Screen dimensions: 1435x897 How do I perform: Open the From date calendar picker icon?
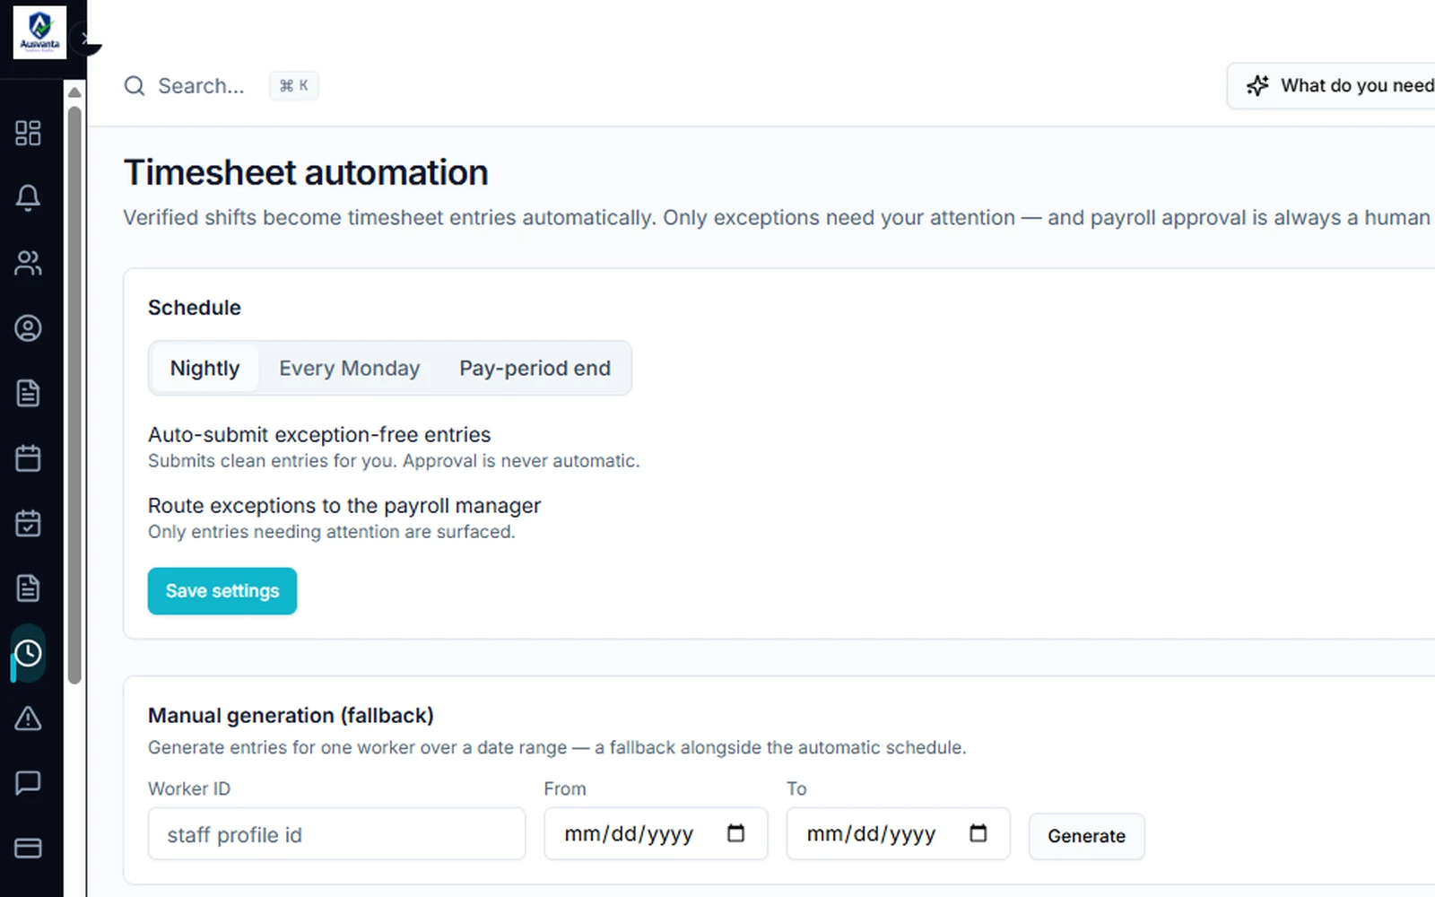(735, 833)
